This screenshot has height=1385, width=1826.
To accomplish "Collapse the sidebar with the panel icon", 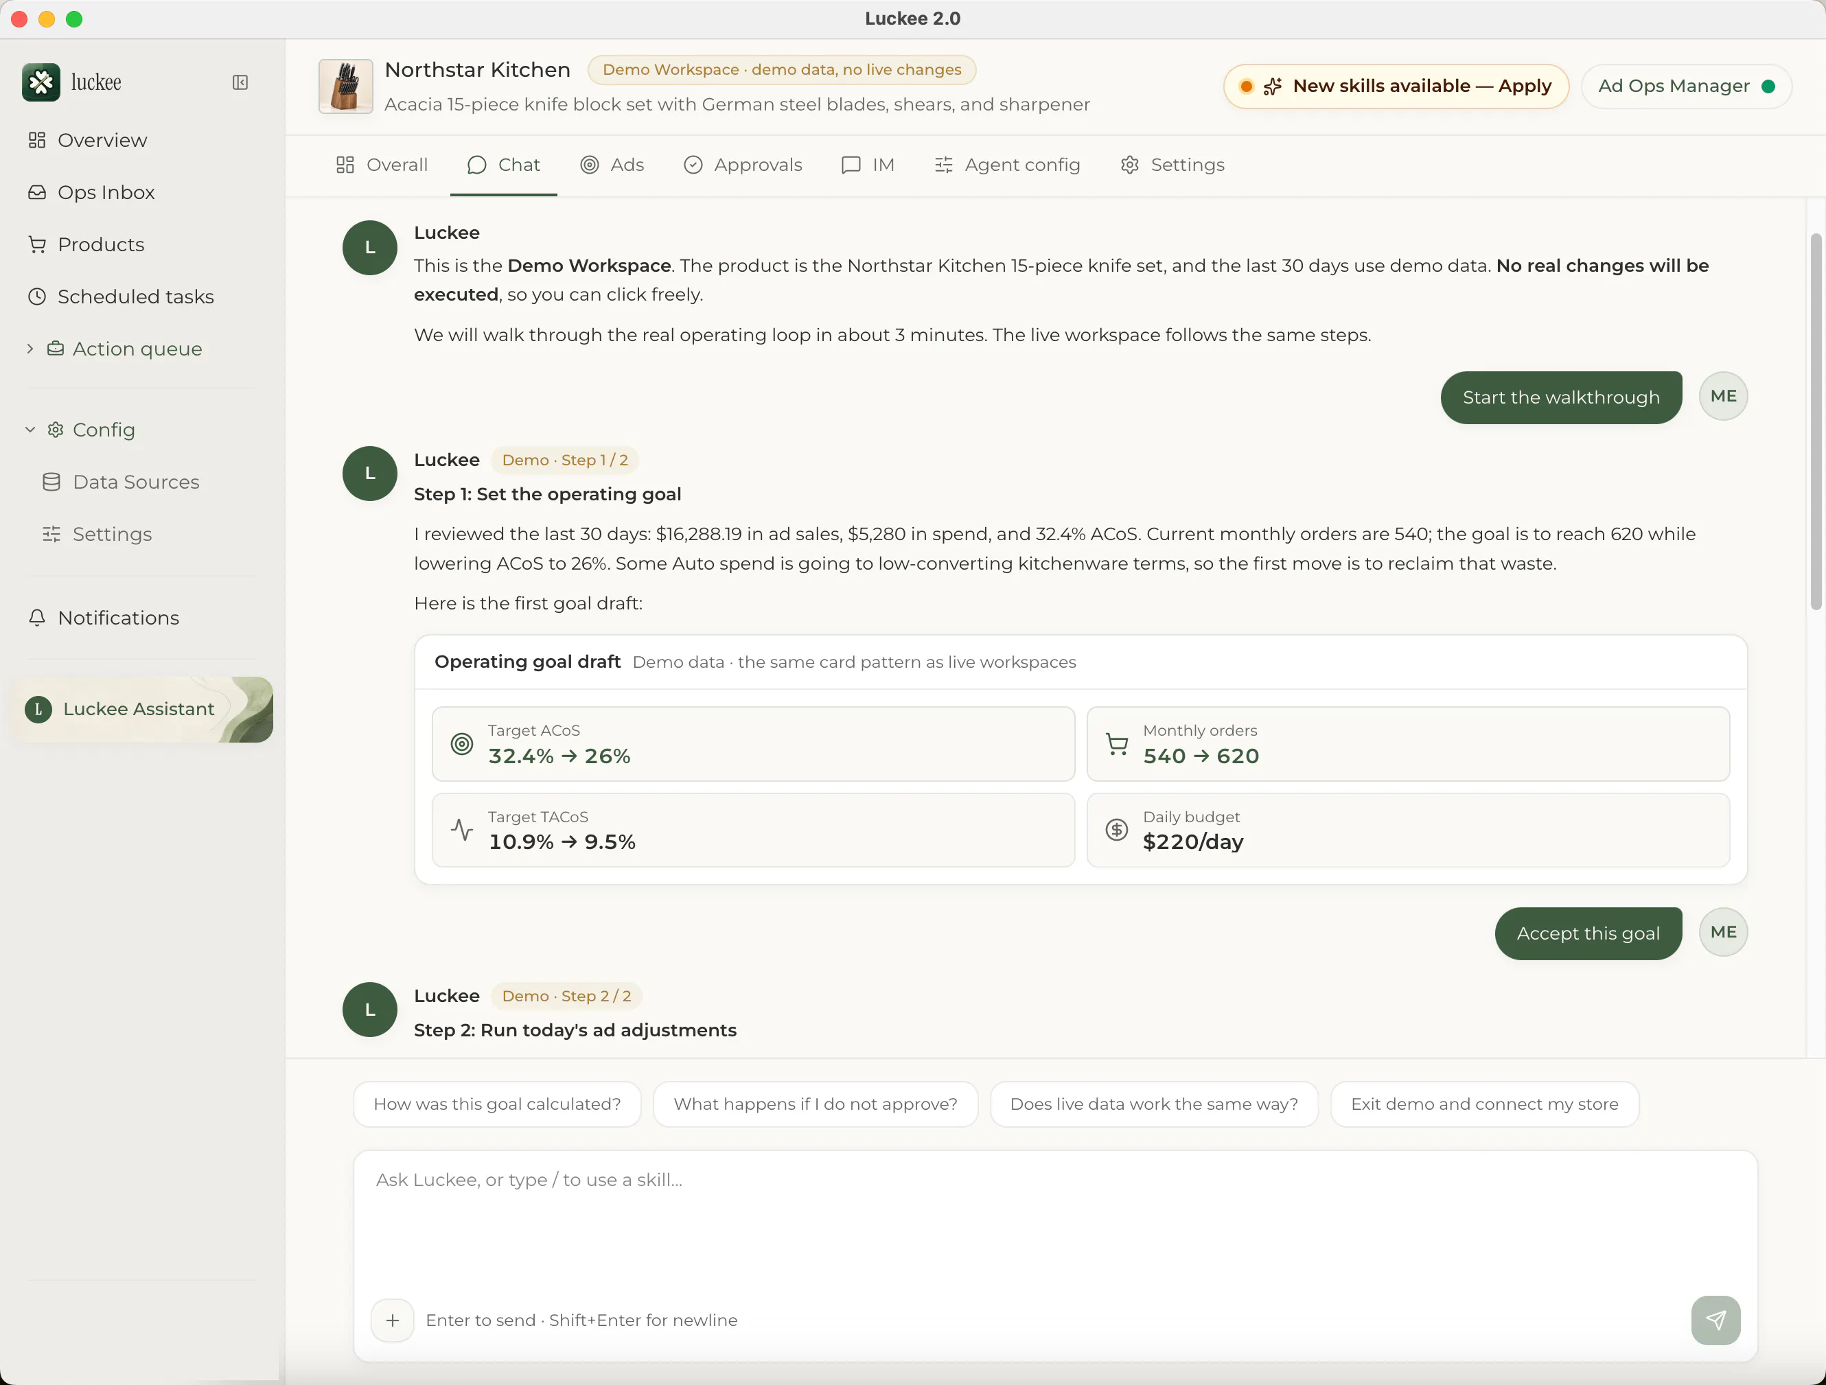I will pos(240,82).
